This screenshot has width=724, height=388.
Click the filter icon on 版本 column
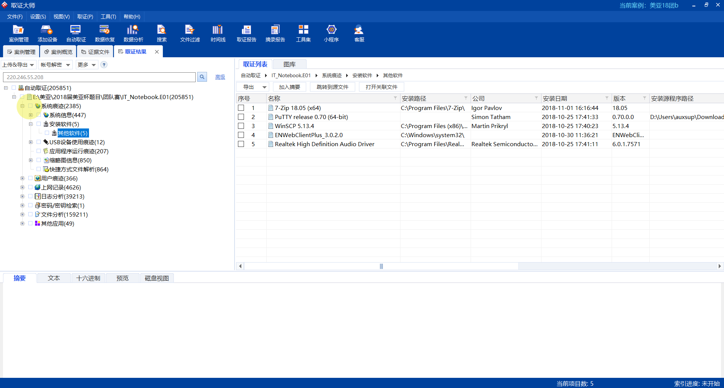[644, 98]
